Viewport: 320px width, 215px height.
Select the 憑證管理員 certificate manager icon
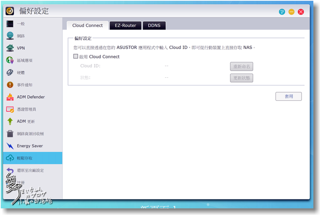(10, 109)
